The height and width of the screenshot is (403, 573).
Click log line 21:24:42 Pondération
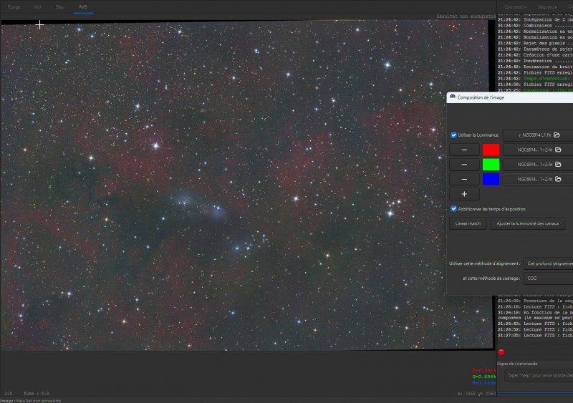click(x=535, y=61)
